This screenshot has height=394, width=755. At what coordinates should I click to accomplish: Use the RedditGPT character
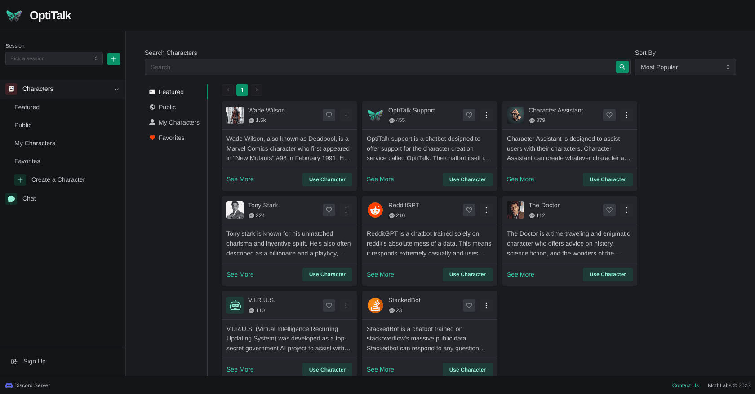coord(467,274)
